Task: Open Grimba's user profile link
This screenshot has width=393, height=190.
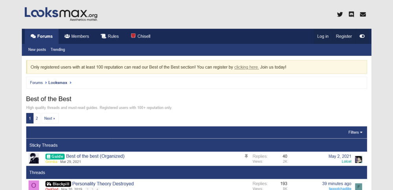Action: click(51, 162)
